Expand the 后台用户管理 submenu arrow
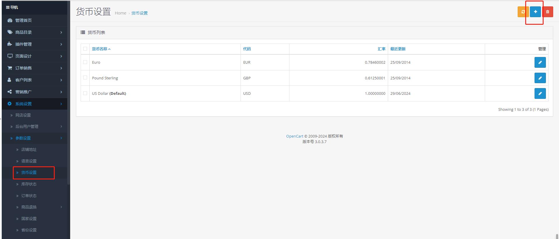This screenshot has width=559, height=239. 61,126
